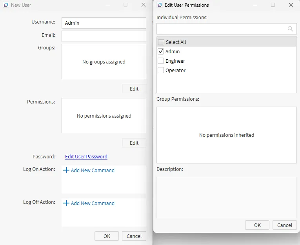Cancel the Edit User Permissions dialog
This screenshot has height=245, width=300.
(285, 225)
